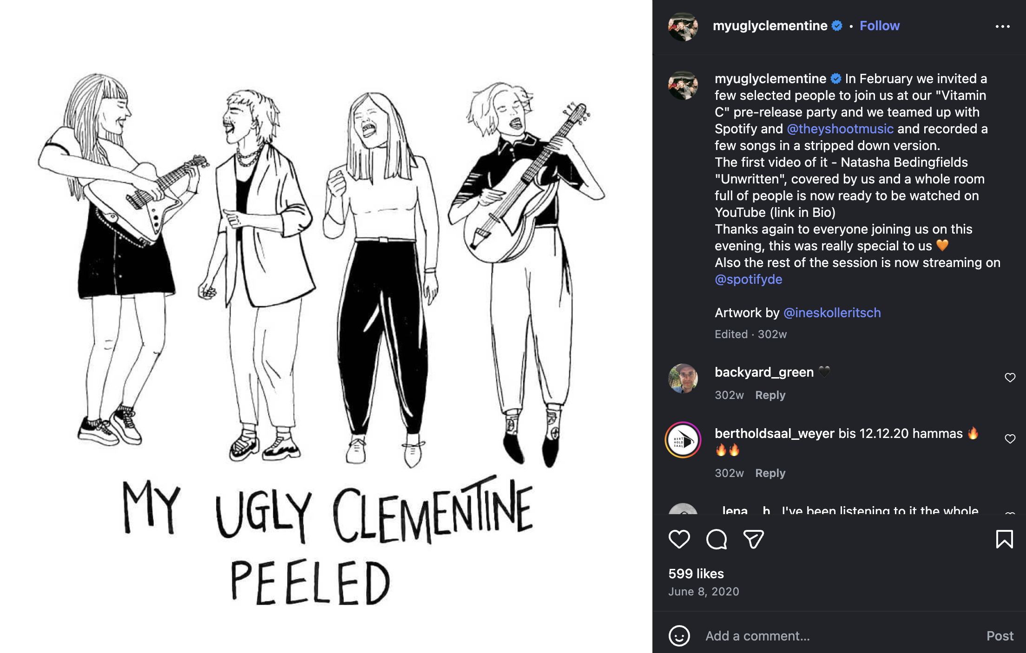The height and width of the screenshot is (653, 1026).
Task: Share the post via paper plane icon
Action: pos(753,539)
